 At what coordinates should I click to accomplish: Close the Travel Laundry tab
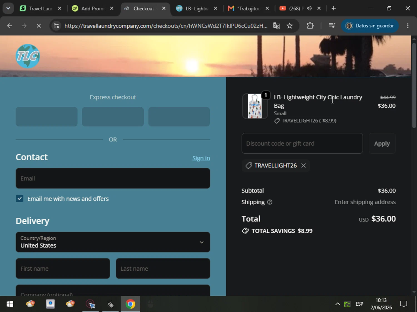click(59, 8)
